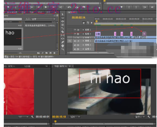Image resolution: width=157 pixels, height=127 pixels.
Task: Add marker in program monitor transport
Action: coord(121,7)
